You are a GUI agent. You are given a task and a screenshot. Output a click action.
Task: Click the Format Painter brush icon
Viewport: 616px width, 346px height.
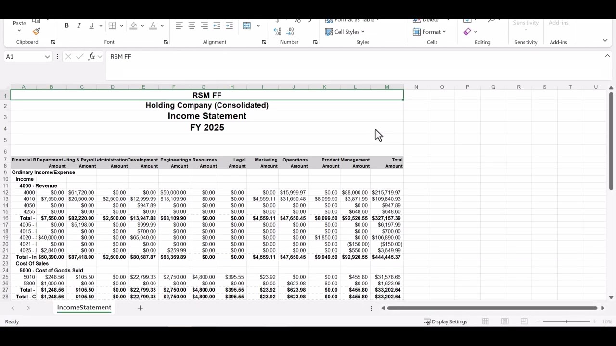pos(36,31)
